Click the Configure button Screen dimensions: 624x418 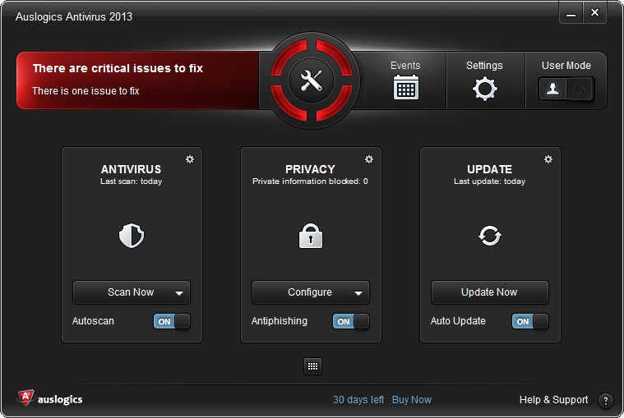(x=310, y=292)
